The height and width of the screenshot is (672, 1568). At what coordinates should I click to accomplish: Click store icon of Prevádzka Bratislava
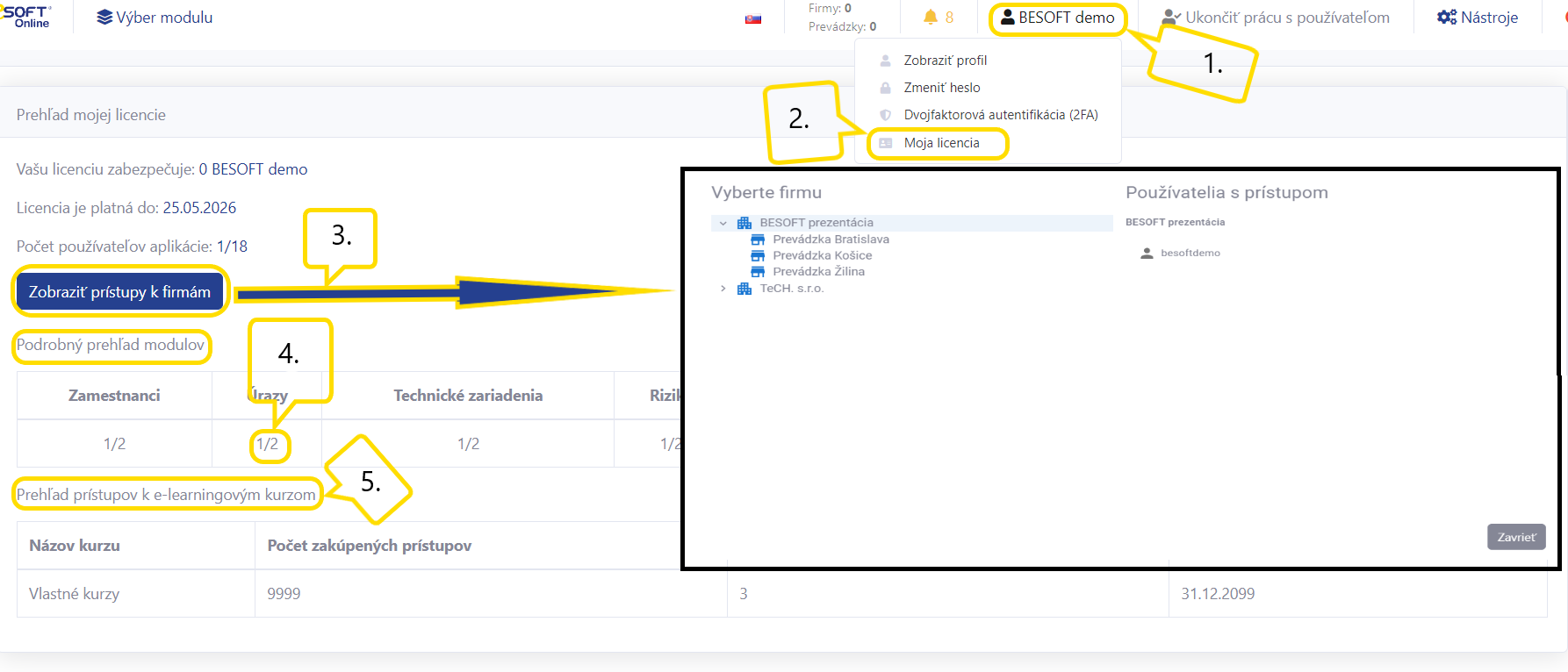[758, 239]
